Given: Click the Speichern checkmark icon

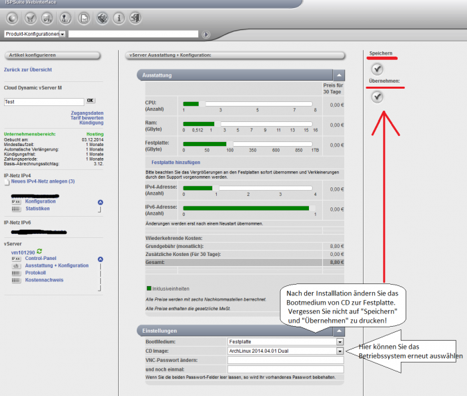Looking at the screenshot, I should pos(377,69).
